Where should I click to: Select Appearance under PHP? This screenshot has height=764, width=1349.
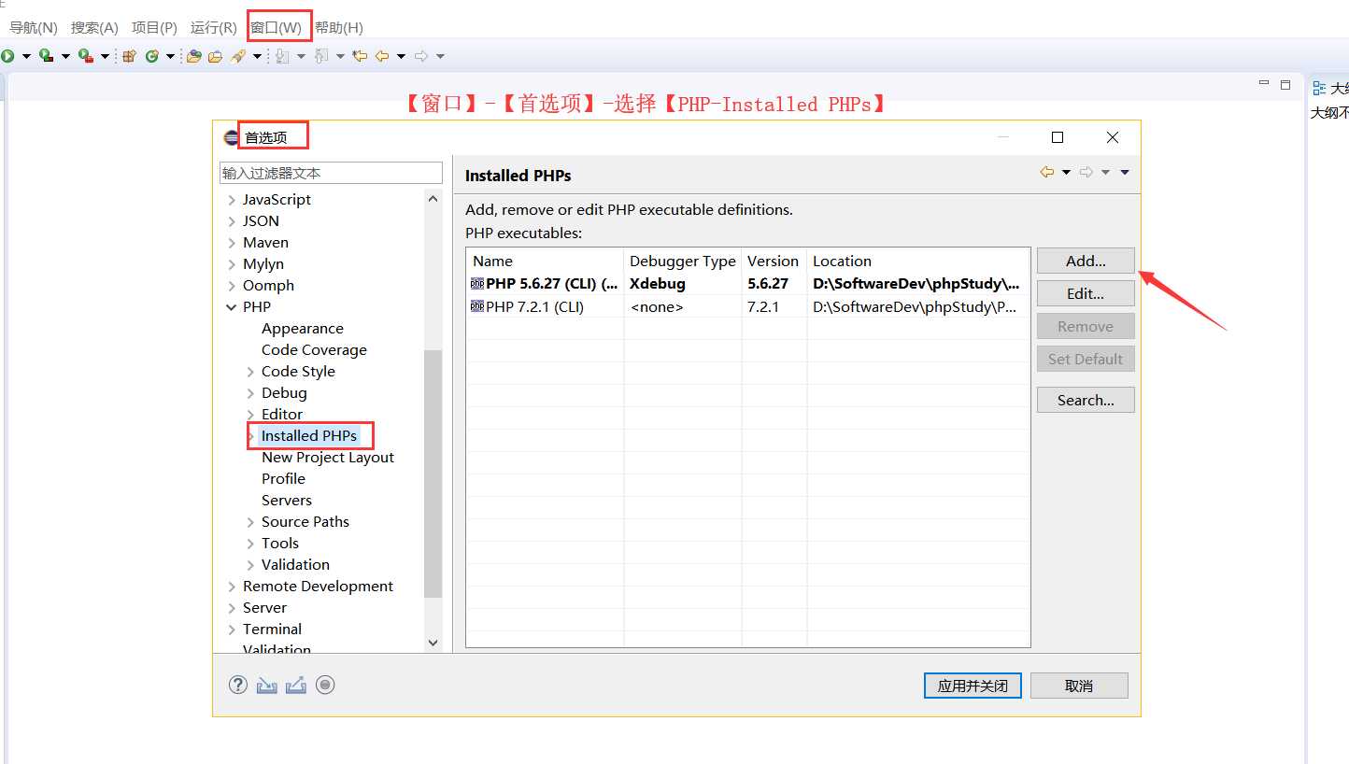302,328
